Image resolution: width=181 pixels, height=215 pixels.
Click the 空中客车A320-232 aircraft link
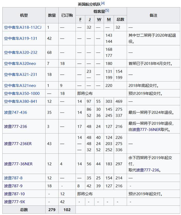20,52
